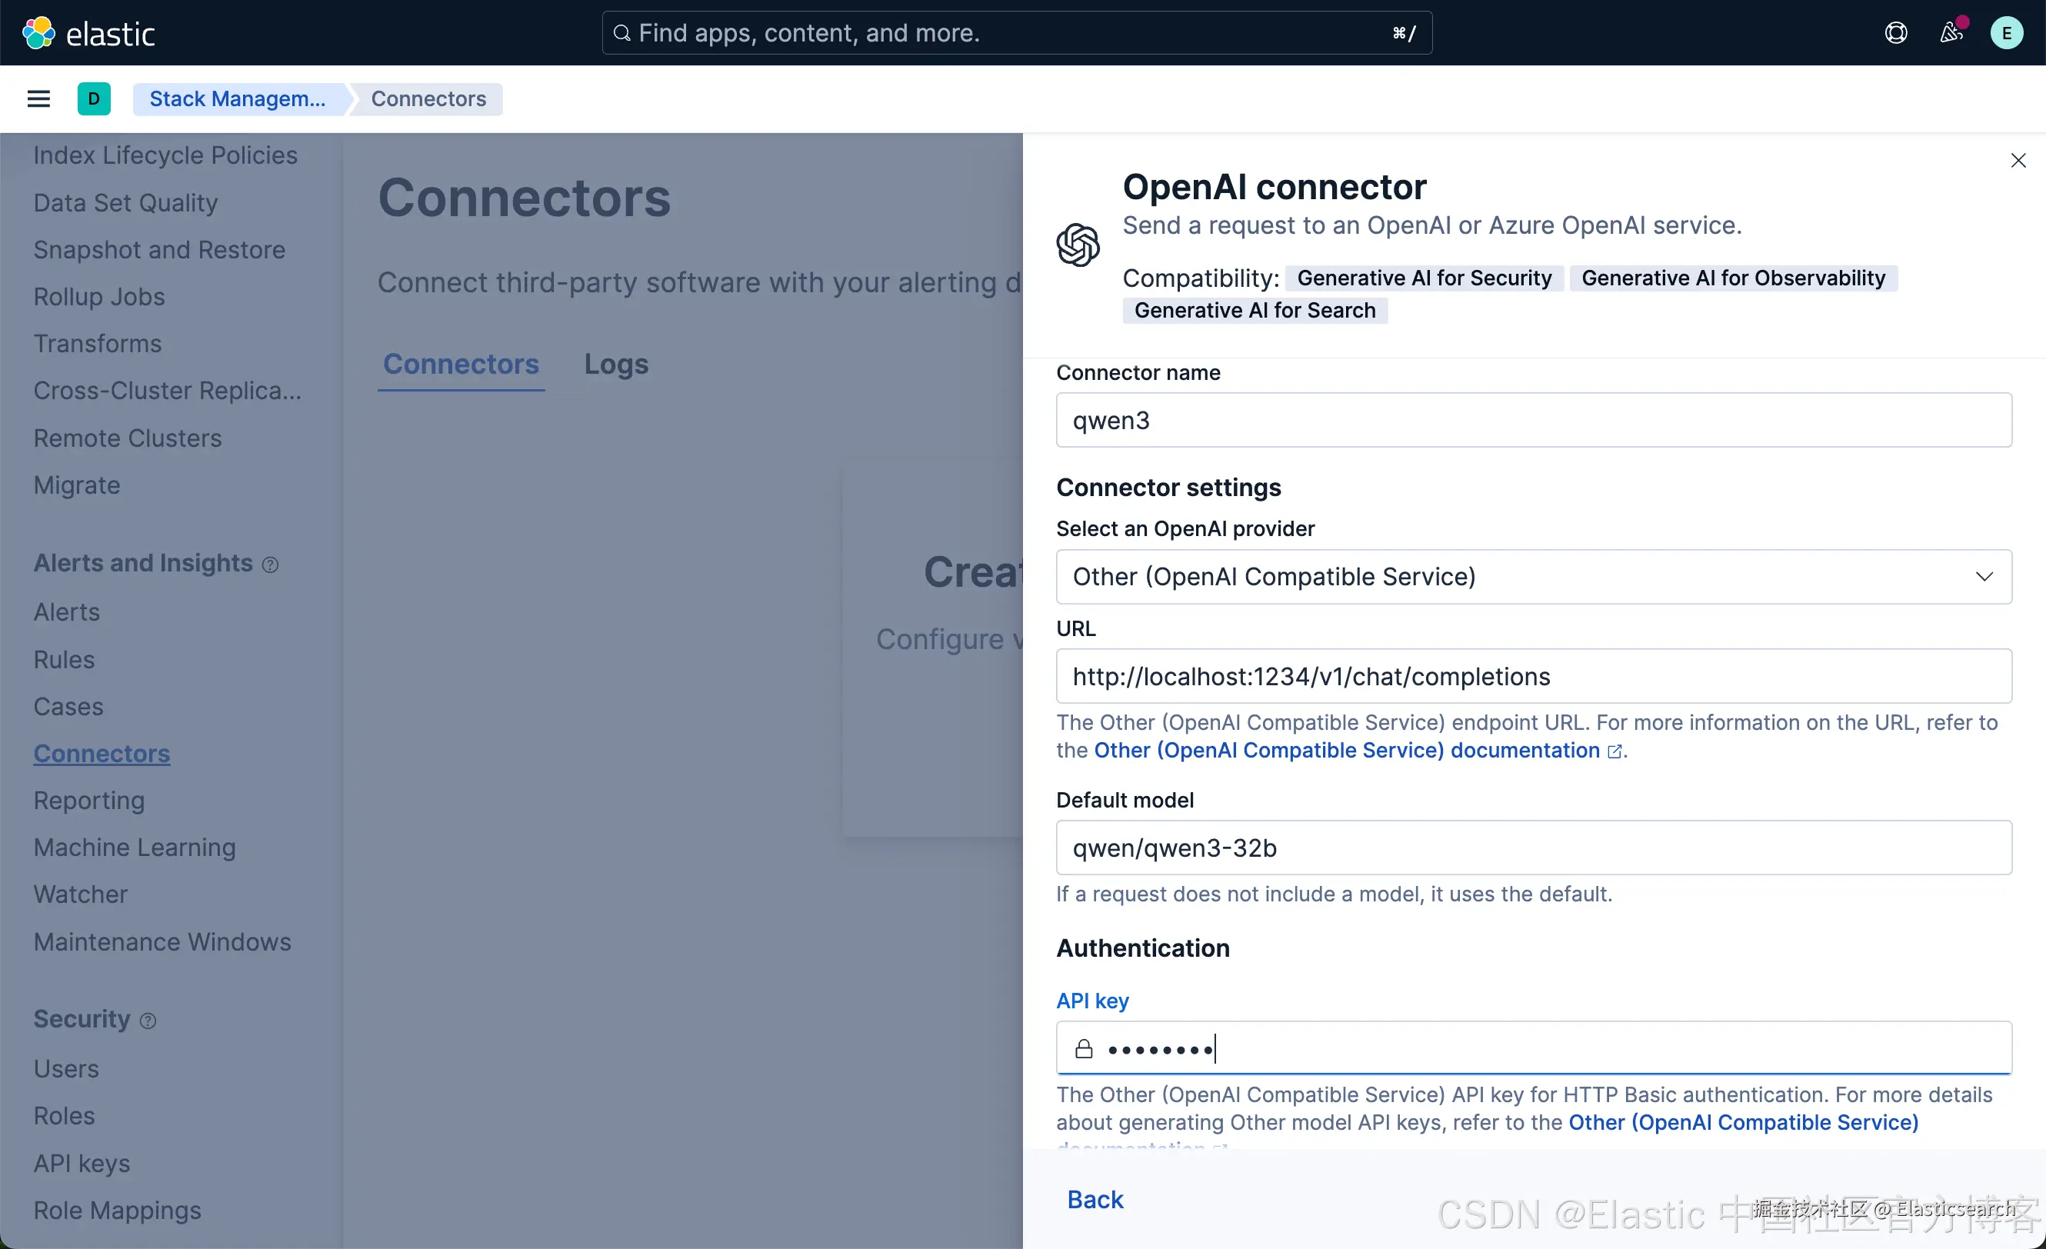Open Machine Learning in sidebar
This screenshot has width=2046, height=1249.
click(x=135, y=847)
